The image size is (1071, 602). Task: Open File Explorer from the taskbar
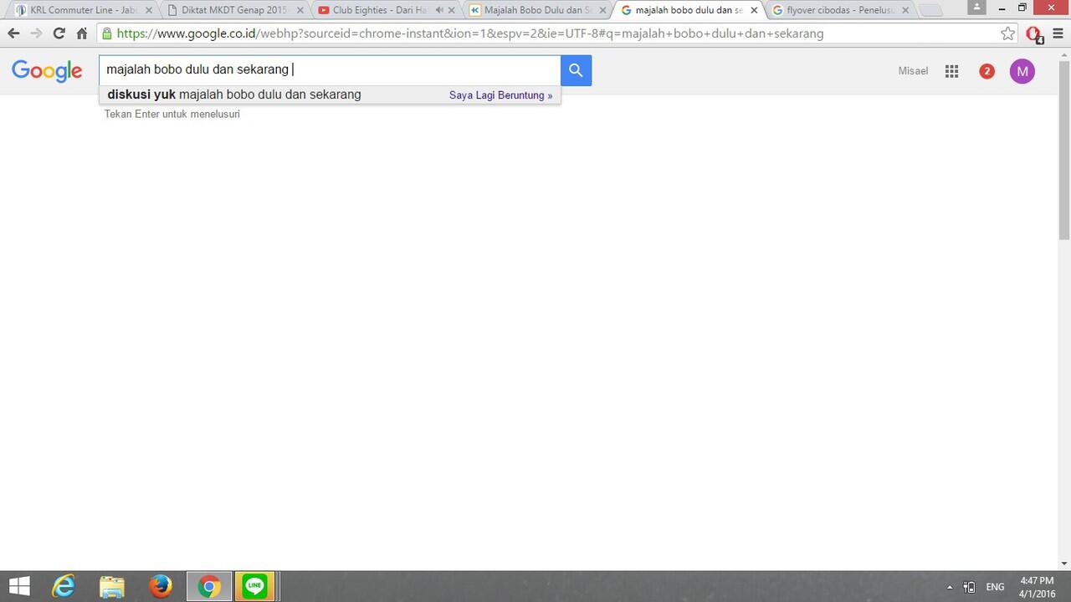click(111, 586)
